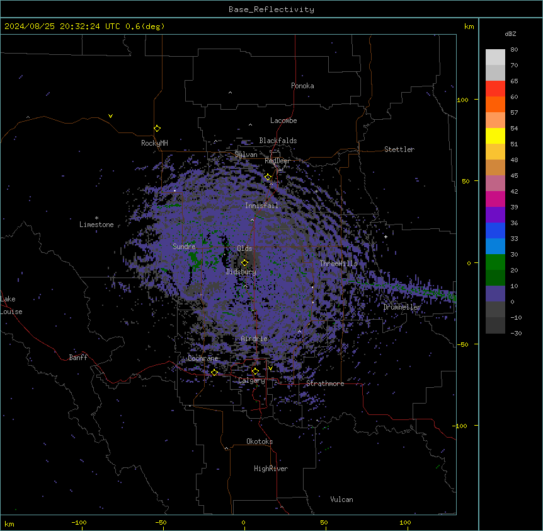The height and width of the screenshot is (531, 543).
Task: Click the Lake Louise label
Action: click(11, 305)
